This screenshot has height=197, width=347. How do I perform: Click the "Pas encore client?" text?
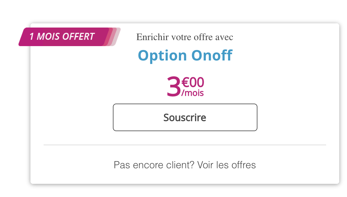coord(154,165)
